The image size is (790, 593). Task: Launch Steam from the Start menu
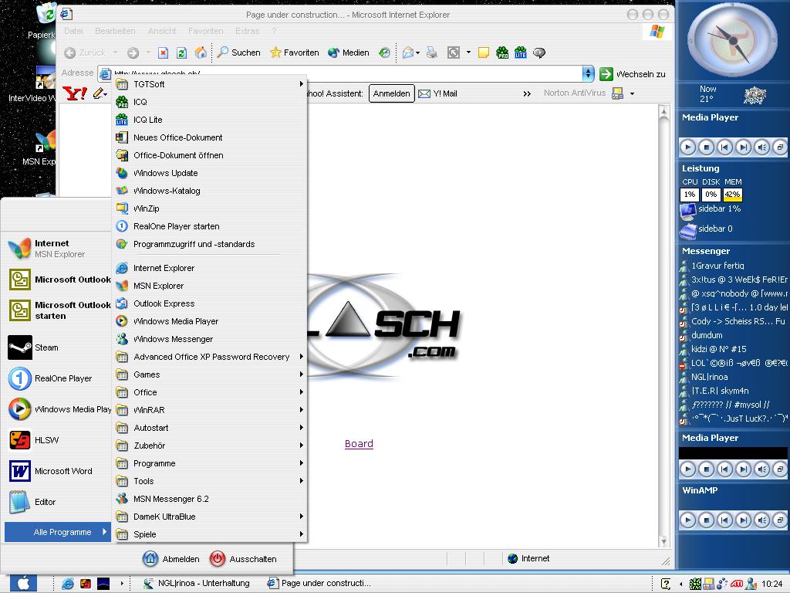click(46, 347)
